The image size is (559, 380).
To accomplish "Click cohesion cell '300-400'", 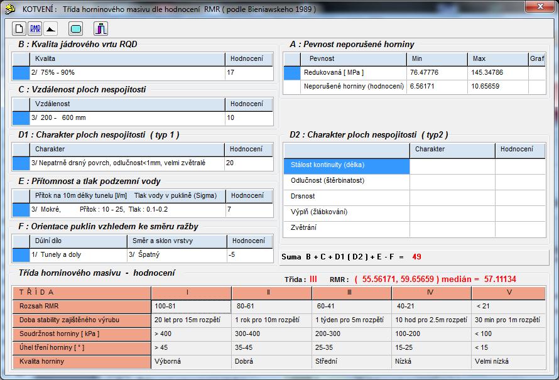I will pyautogui.click(x=272, y=334).
